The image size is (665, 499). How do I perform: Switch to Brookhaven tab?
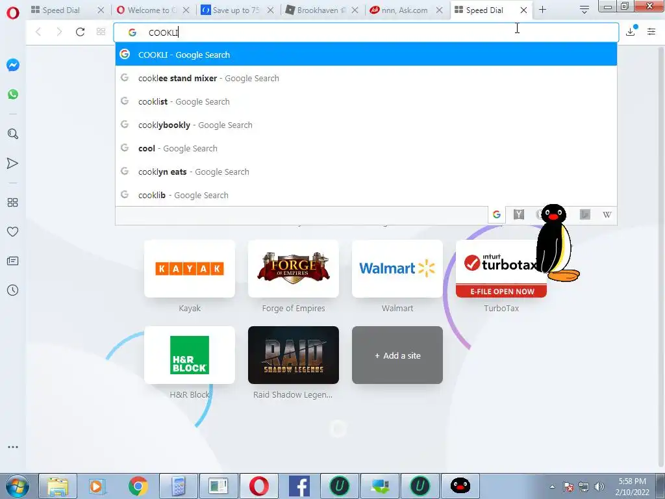pyautogui.click(x=316, y=10)
